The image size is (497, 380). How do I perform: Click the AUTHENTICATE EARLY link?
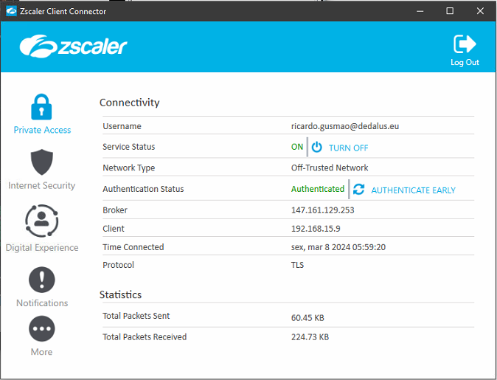[414, 190]
